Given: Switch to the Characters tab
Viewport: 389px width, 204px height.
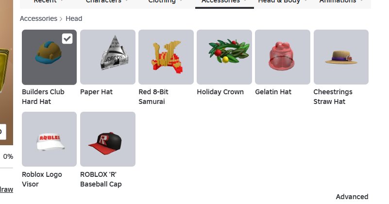Looking at the screenshot, I should [x=107, y=2].
